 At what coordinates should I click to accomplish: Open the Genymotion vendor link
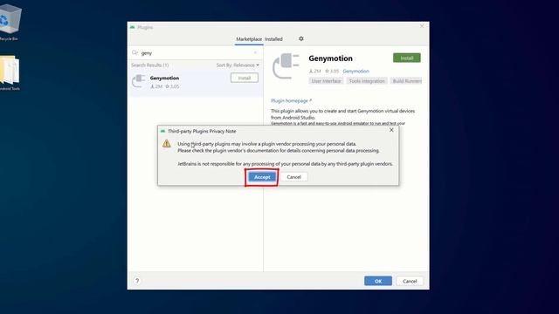[x=355, y=72]
